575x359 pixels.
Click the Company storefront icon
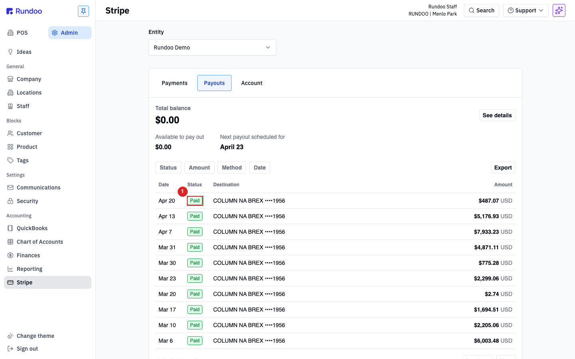point(10,79)
